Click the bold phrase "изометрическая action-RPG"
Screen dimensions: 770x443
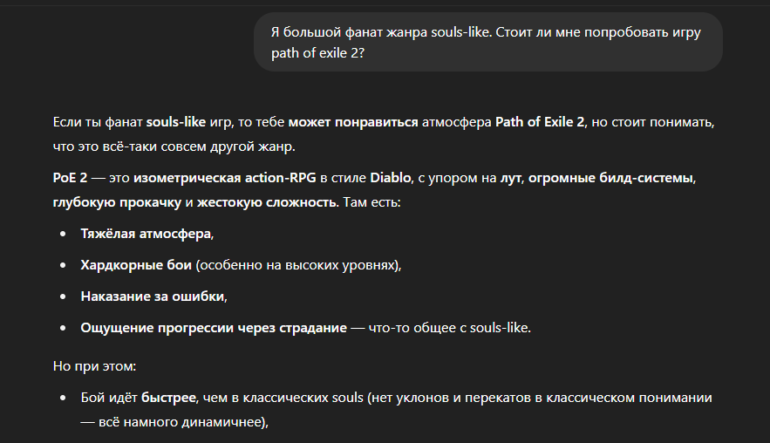(224, 178)
